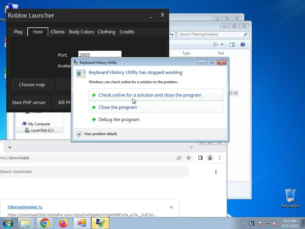
Task: Click the Chrome share page icon
Action: [x=179, y=158]
